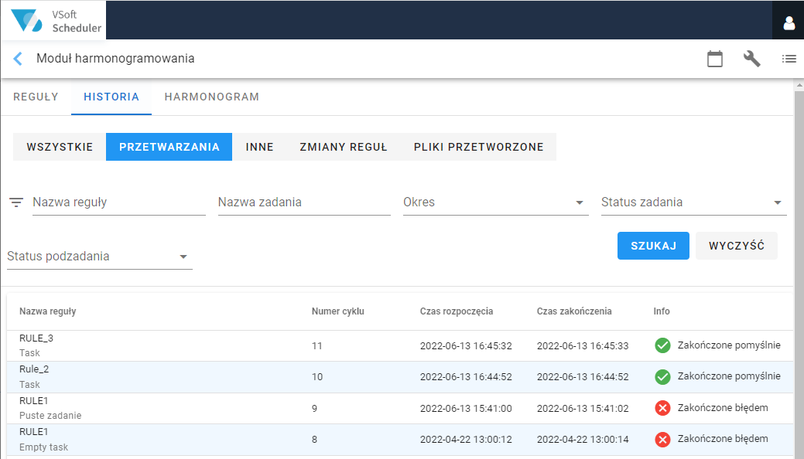Click the green success icon for RULE_3
Image resolution: width=804 pixels, height=459 pixels.
point(662,345)
